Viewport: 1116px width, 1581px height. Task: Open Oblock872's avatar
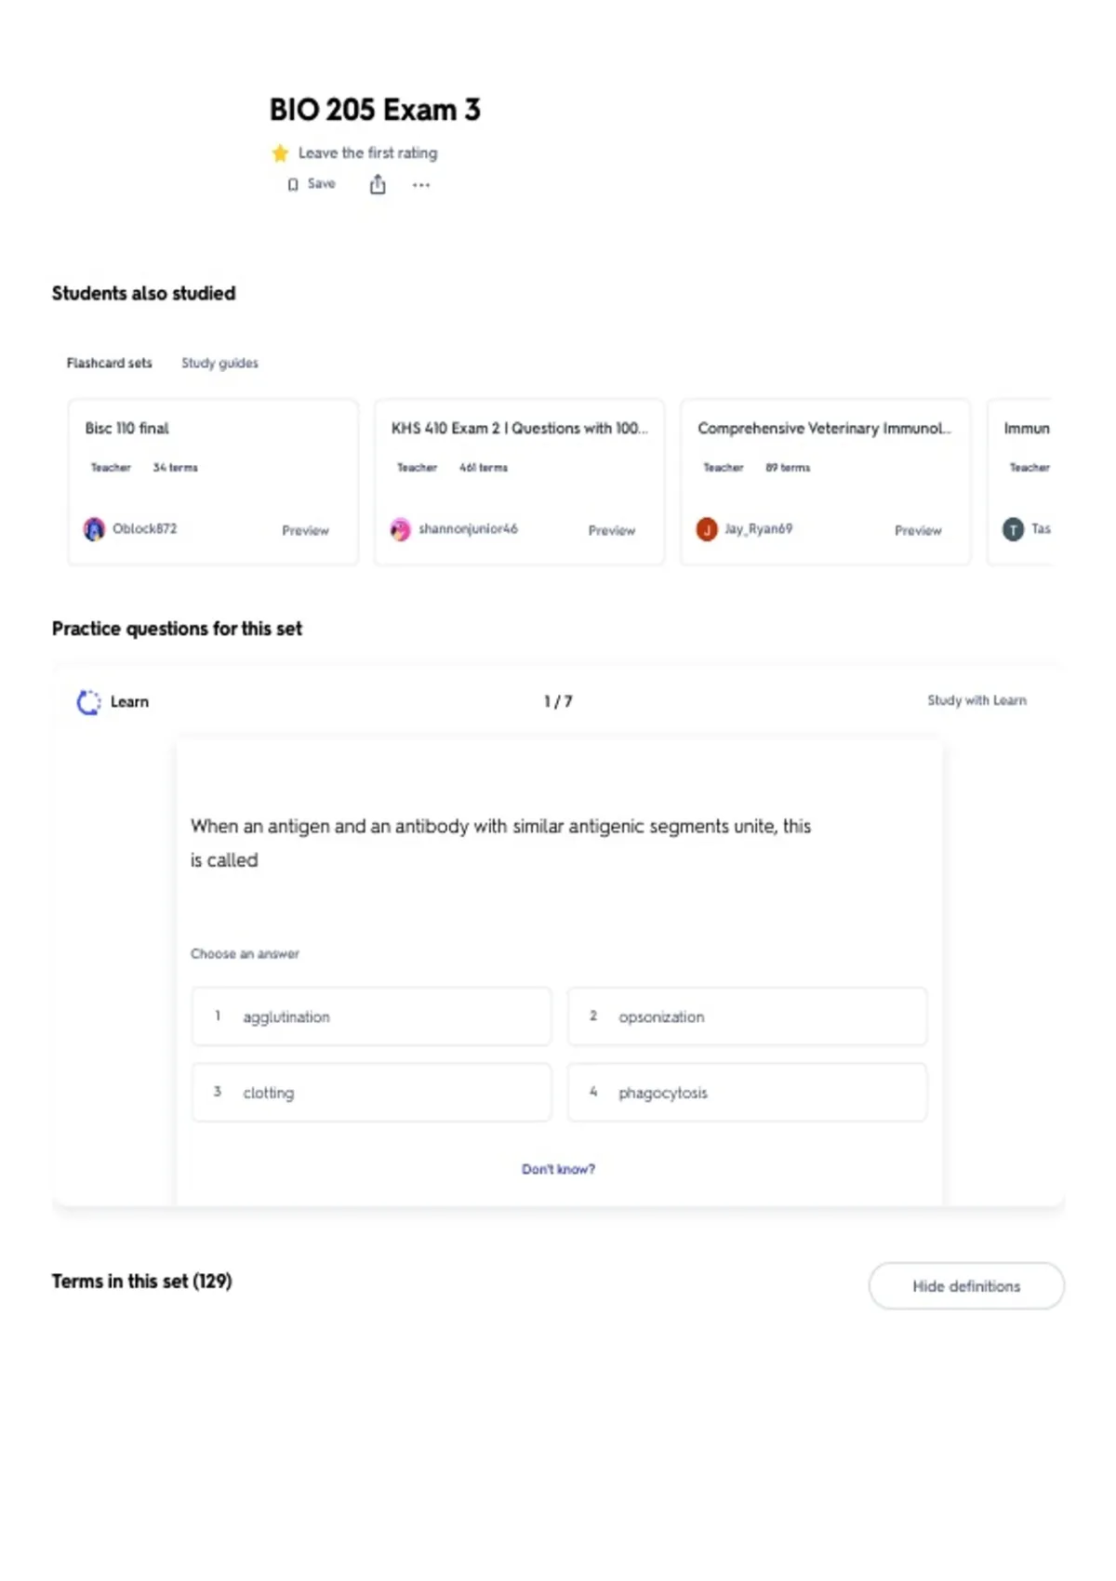click(x=94, y=529)
